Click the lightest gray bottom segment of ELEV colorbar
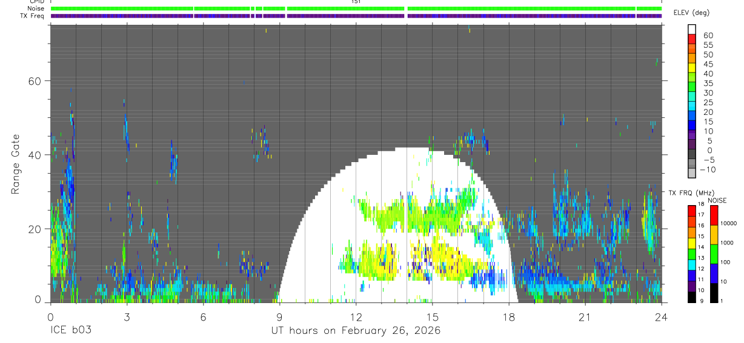Image resolution: width=744 pixels, height=343 pixels. coord(693,172)
